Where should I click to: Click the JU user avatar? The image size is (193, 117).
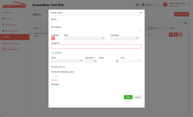point(165,5)
